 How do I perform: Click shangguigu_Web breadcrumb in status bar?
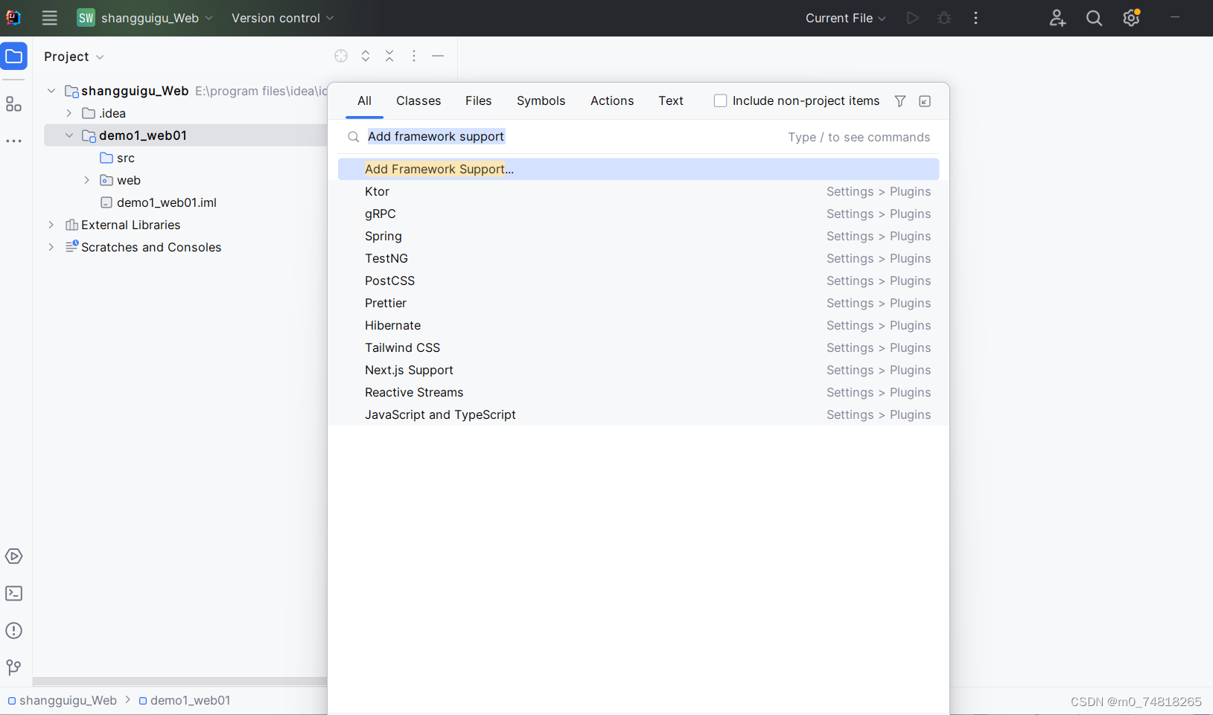63,700
